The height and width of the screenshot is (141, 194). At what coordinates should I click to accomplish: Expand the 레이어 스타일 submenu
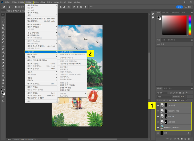point(41,27)
